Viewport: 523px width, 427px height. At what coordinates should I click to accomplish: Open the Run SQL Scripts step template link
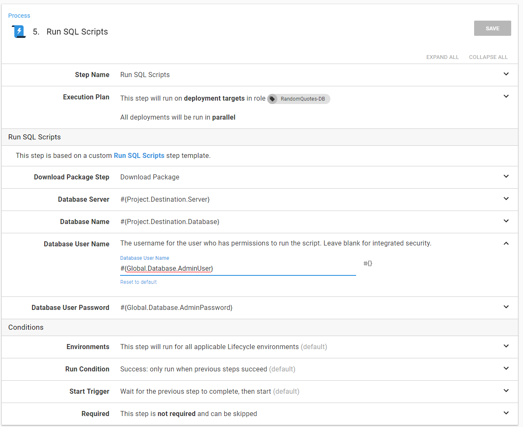click(x=139, y=155)
